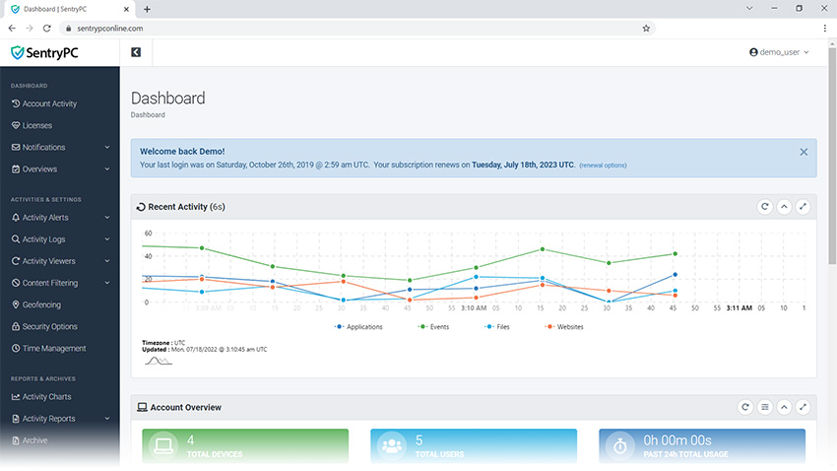837x471 pixels.
Task: Refresh the Recent Activity panel
Action: 764,207
